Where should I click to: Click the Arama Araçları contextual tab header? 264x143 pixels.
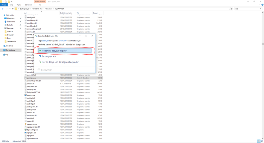40,2
